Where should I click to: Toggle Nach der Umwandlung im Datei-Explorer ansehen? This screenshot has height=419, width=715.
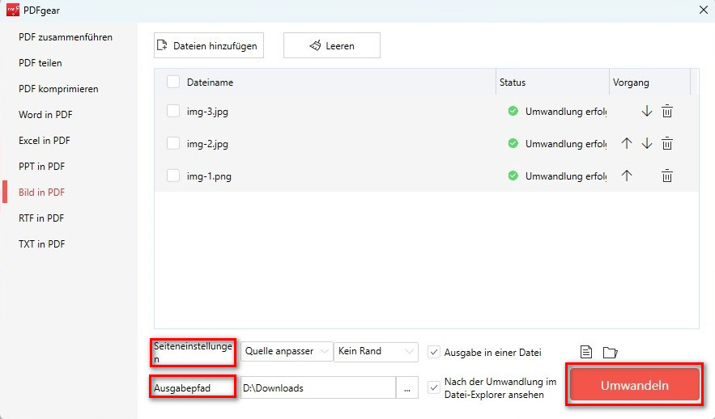[434, 388]
